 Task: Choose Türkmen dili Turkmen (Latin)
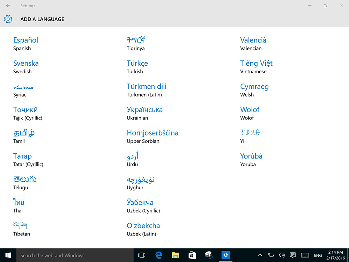[x=147, y=90]
